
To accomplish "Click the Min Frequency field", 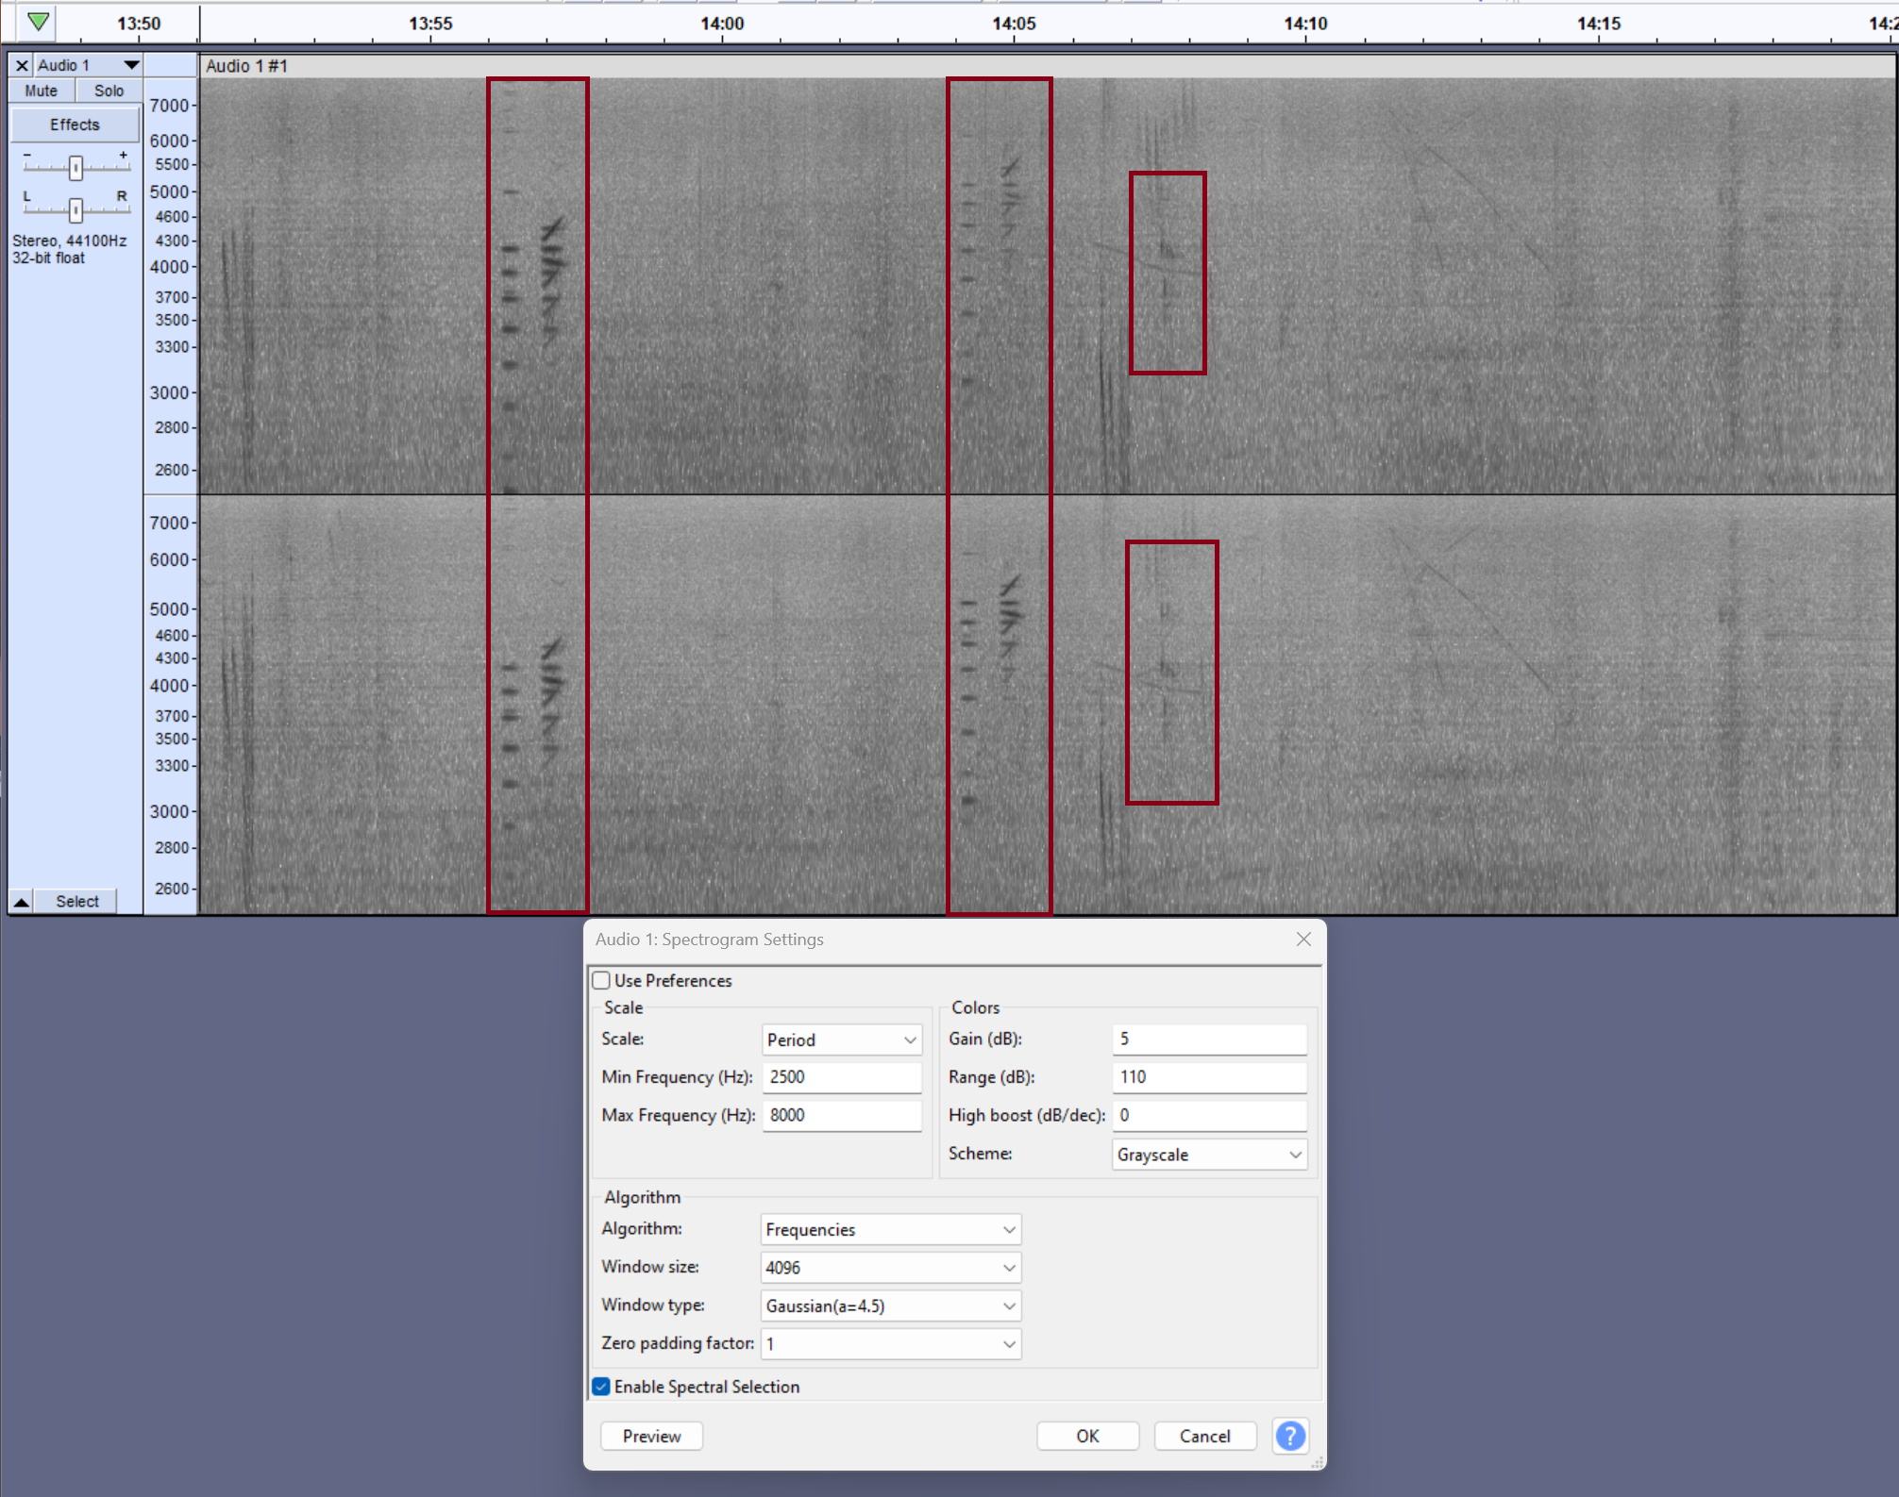I will point(841,1077).
